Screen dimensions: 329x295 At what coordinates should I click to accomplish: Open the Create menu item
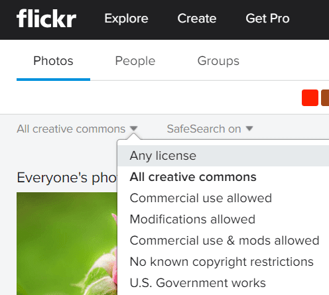197,19
